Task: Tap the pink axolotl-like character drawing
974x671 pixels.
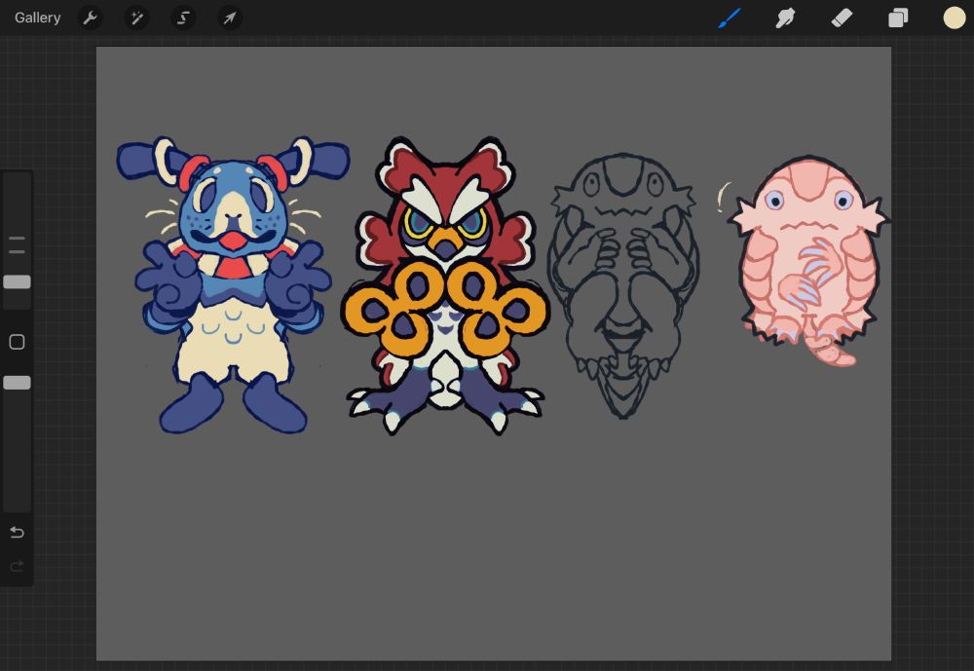Action: point(807,261)
